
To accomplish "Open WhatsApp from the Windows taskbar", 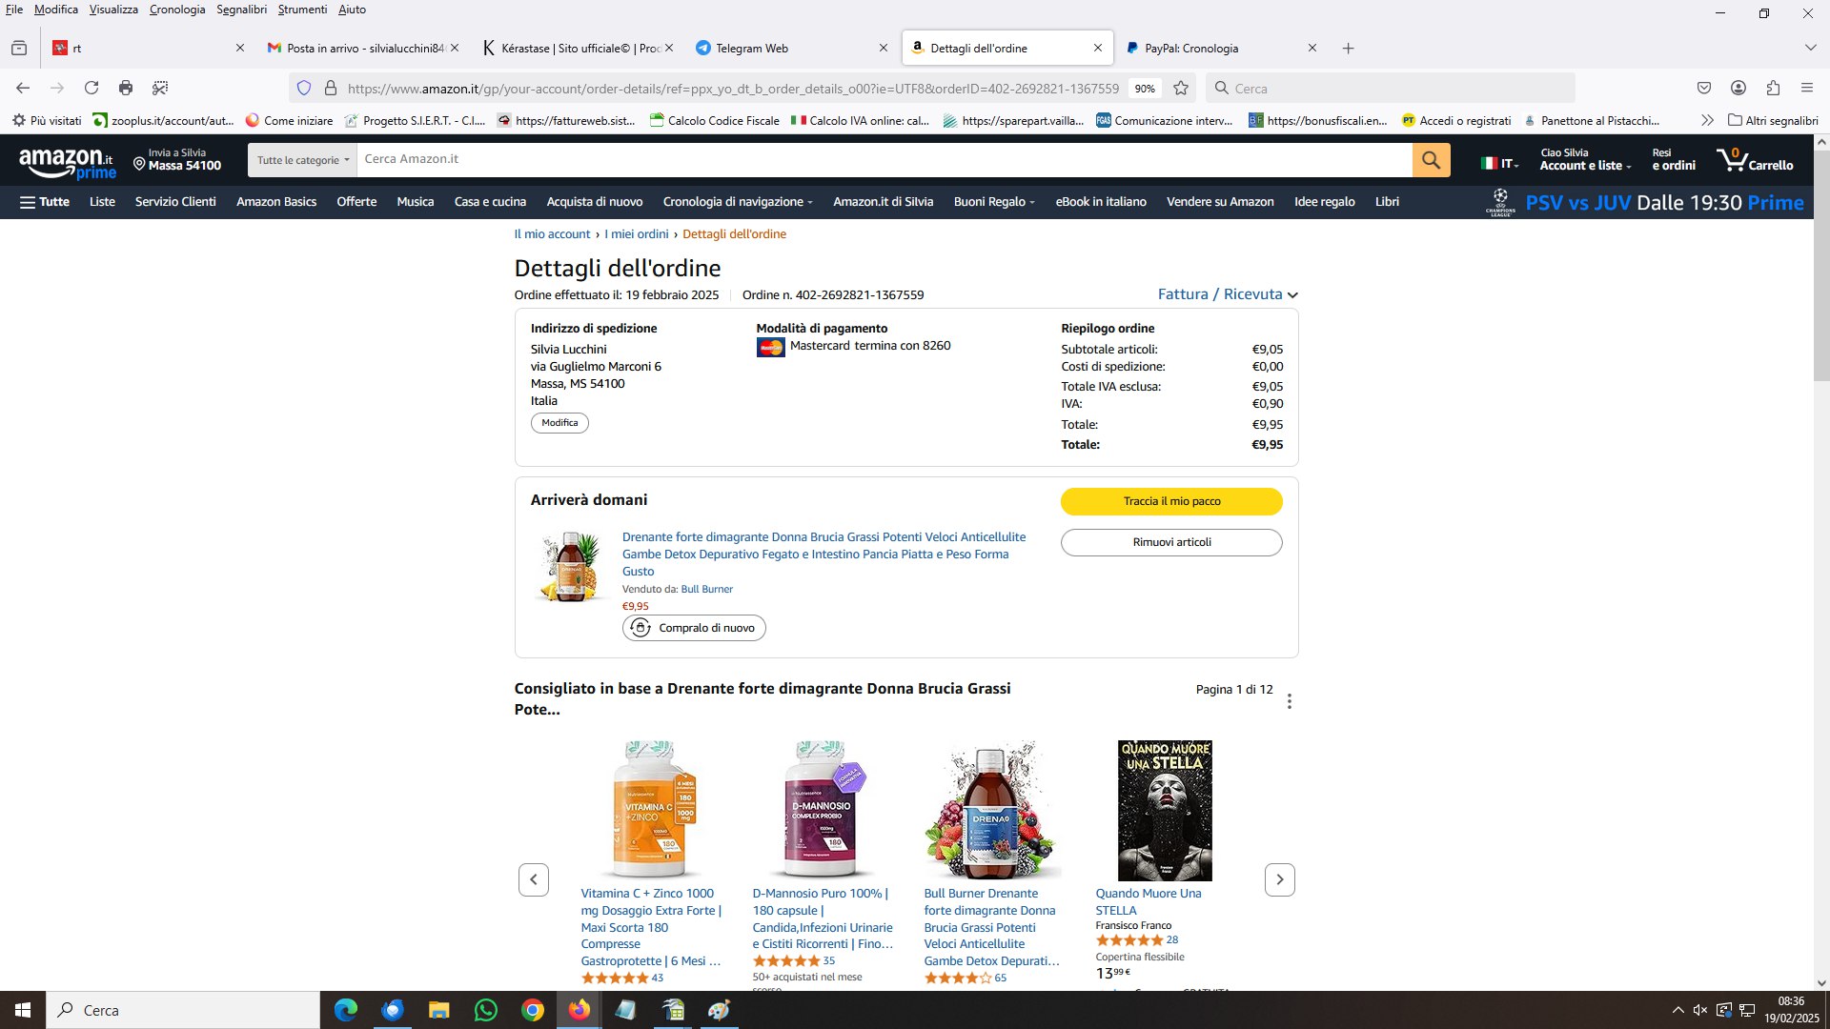I will coord(485,1010).
